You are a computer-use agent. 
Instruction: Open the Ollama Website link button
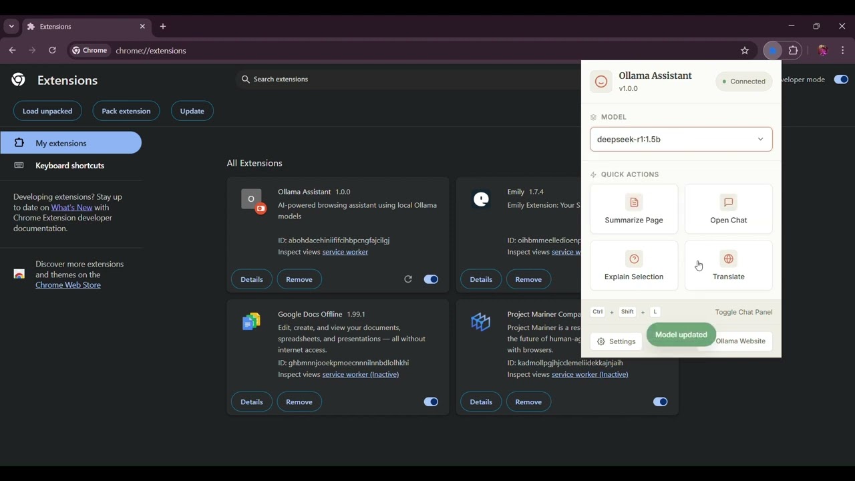740,341
